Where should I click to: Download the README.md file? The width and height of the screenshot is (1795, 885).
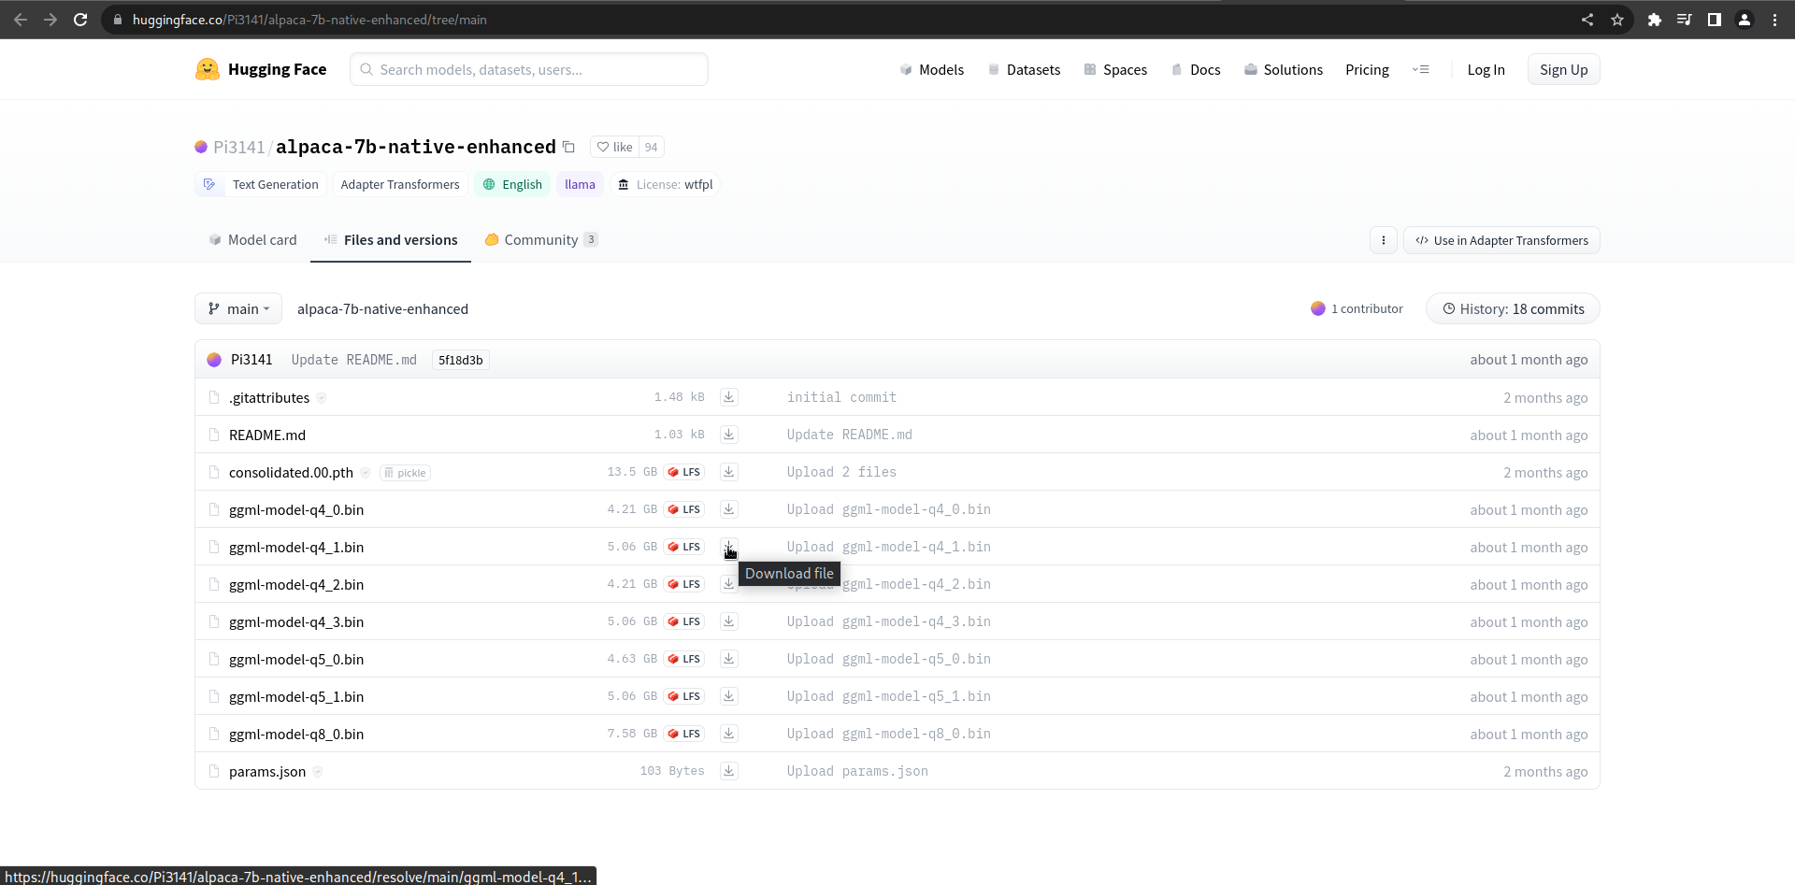point(728,435)
